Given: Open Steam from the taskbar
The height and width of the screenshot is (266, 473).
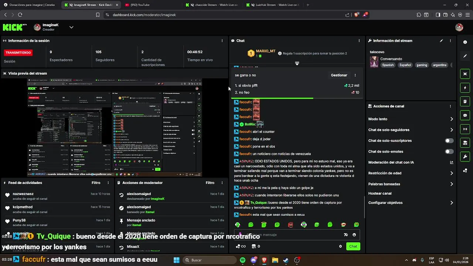Looking at the screenshot, I should [x=286, y=260].
